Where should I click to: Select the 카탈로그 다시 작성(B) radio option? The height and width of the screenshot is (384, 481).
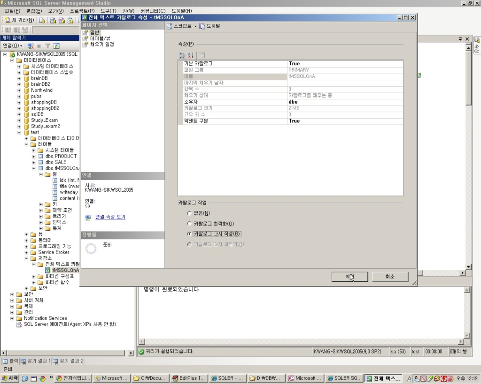point(189,233)
